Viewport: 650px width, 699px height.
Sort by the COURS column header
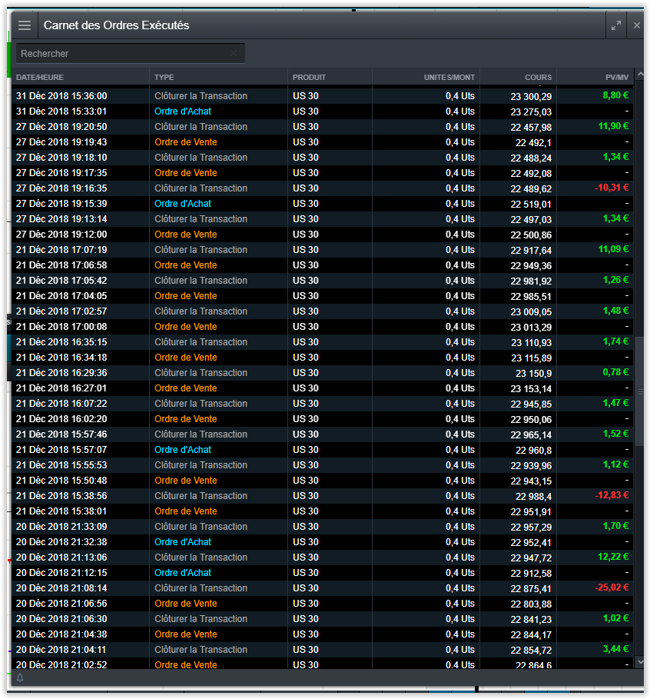pos(538,77)
